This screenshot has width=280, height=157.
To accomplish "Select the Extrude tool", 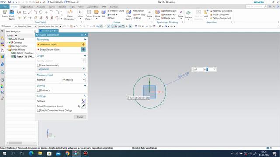I will [x=96, y=14].
